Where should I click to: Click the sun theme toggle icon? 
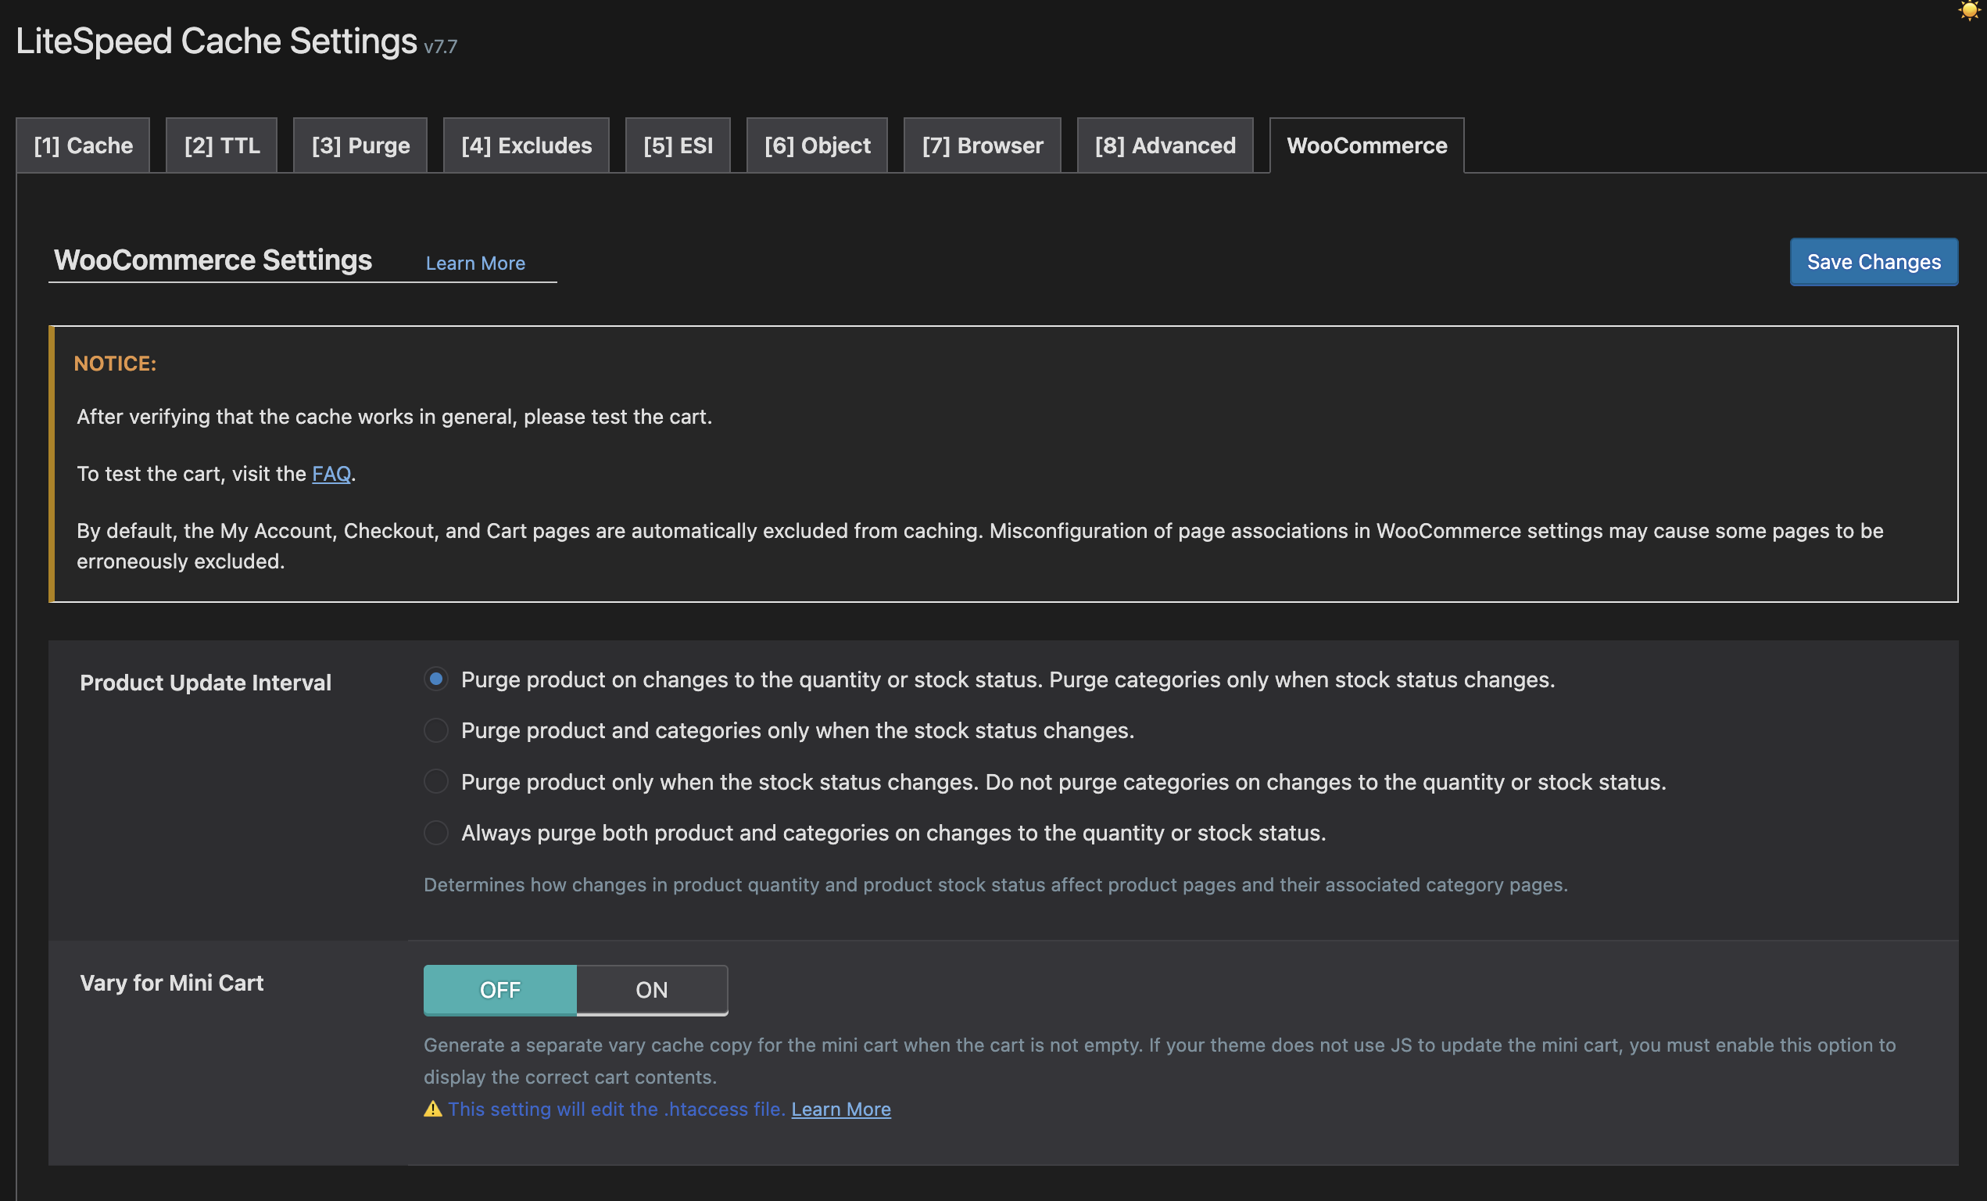click(x=1968, y=10)
